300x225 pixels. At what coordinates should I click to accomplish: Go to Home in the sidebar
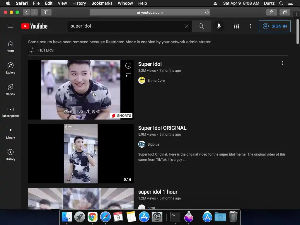click(10, 47)
